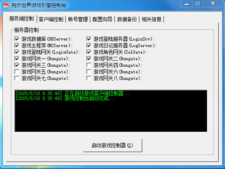This screenshot has width=225, height=169.
Task: Toggle 游戏登陆服务器 (LoginSrv) checkbox
Action: [x=89, y=39]
